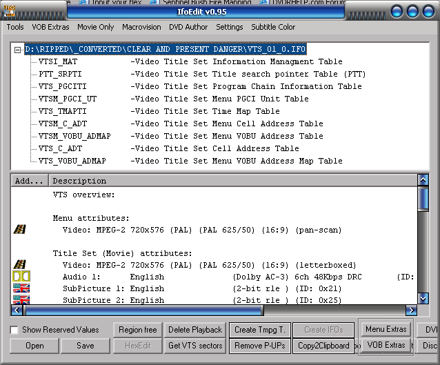This screenshot has height=365, width=440.
Task: Click the scroll left arrow
Action: pyautogui.click(x=17, y=310)
